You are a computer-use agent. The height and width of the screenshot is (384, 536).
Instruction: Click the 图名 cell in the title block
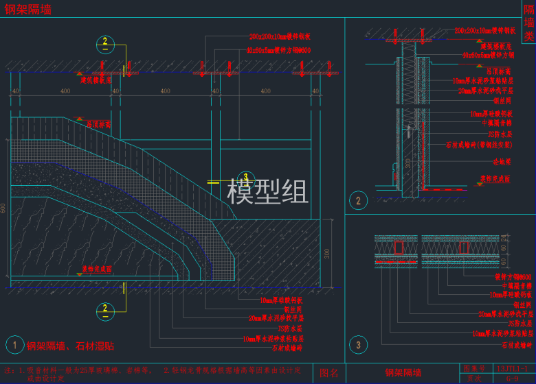pyautogui.click(x=330, y=373)
